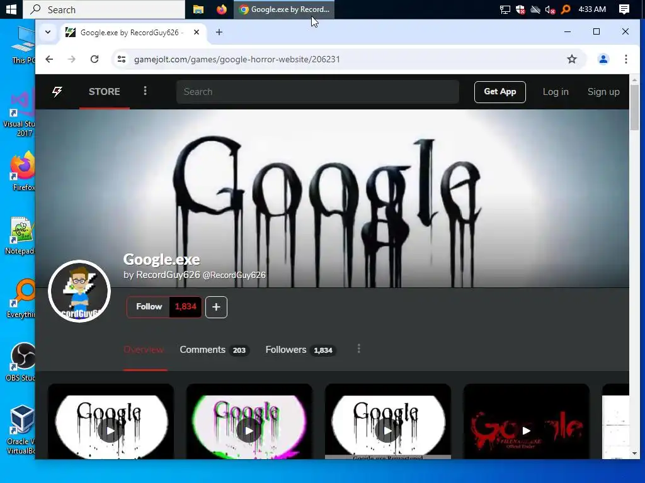Open a new browser tab
Image resolution: width=645 pixels, height=483 pixels.
point(219,32)
